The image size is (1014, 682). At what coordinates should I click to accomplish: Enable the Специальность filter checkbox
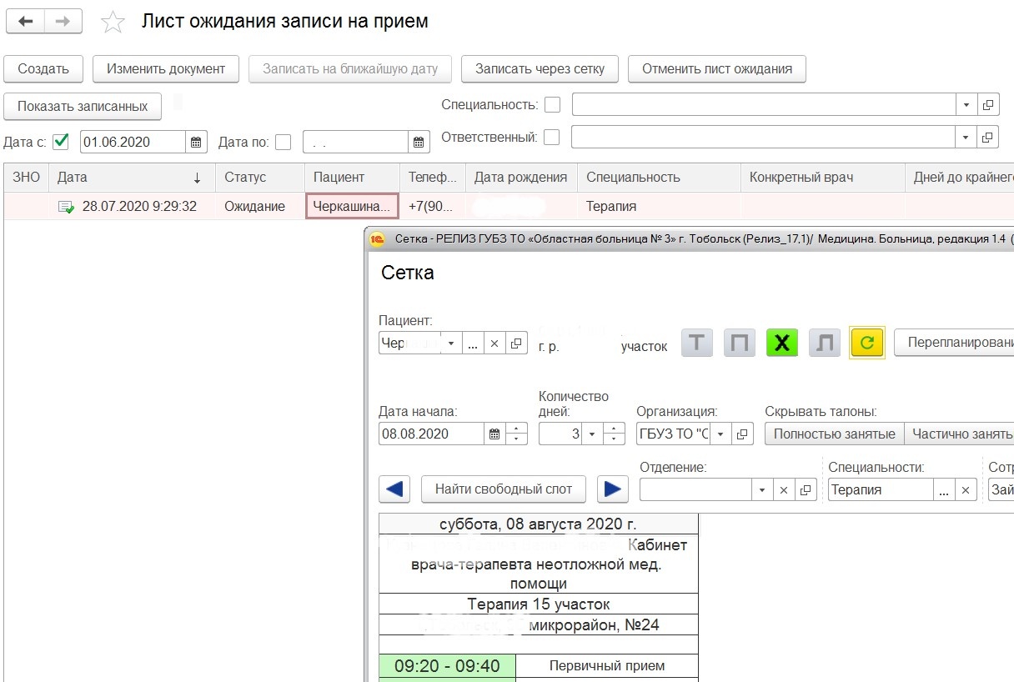552,105
